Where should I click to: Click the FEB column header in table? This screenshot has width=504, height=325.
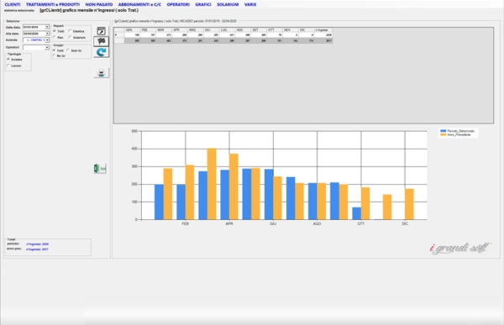[148, 30]
